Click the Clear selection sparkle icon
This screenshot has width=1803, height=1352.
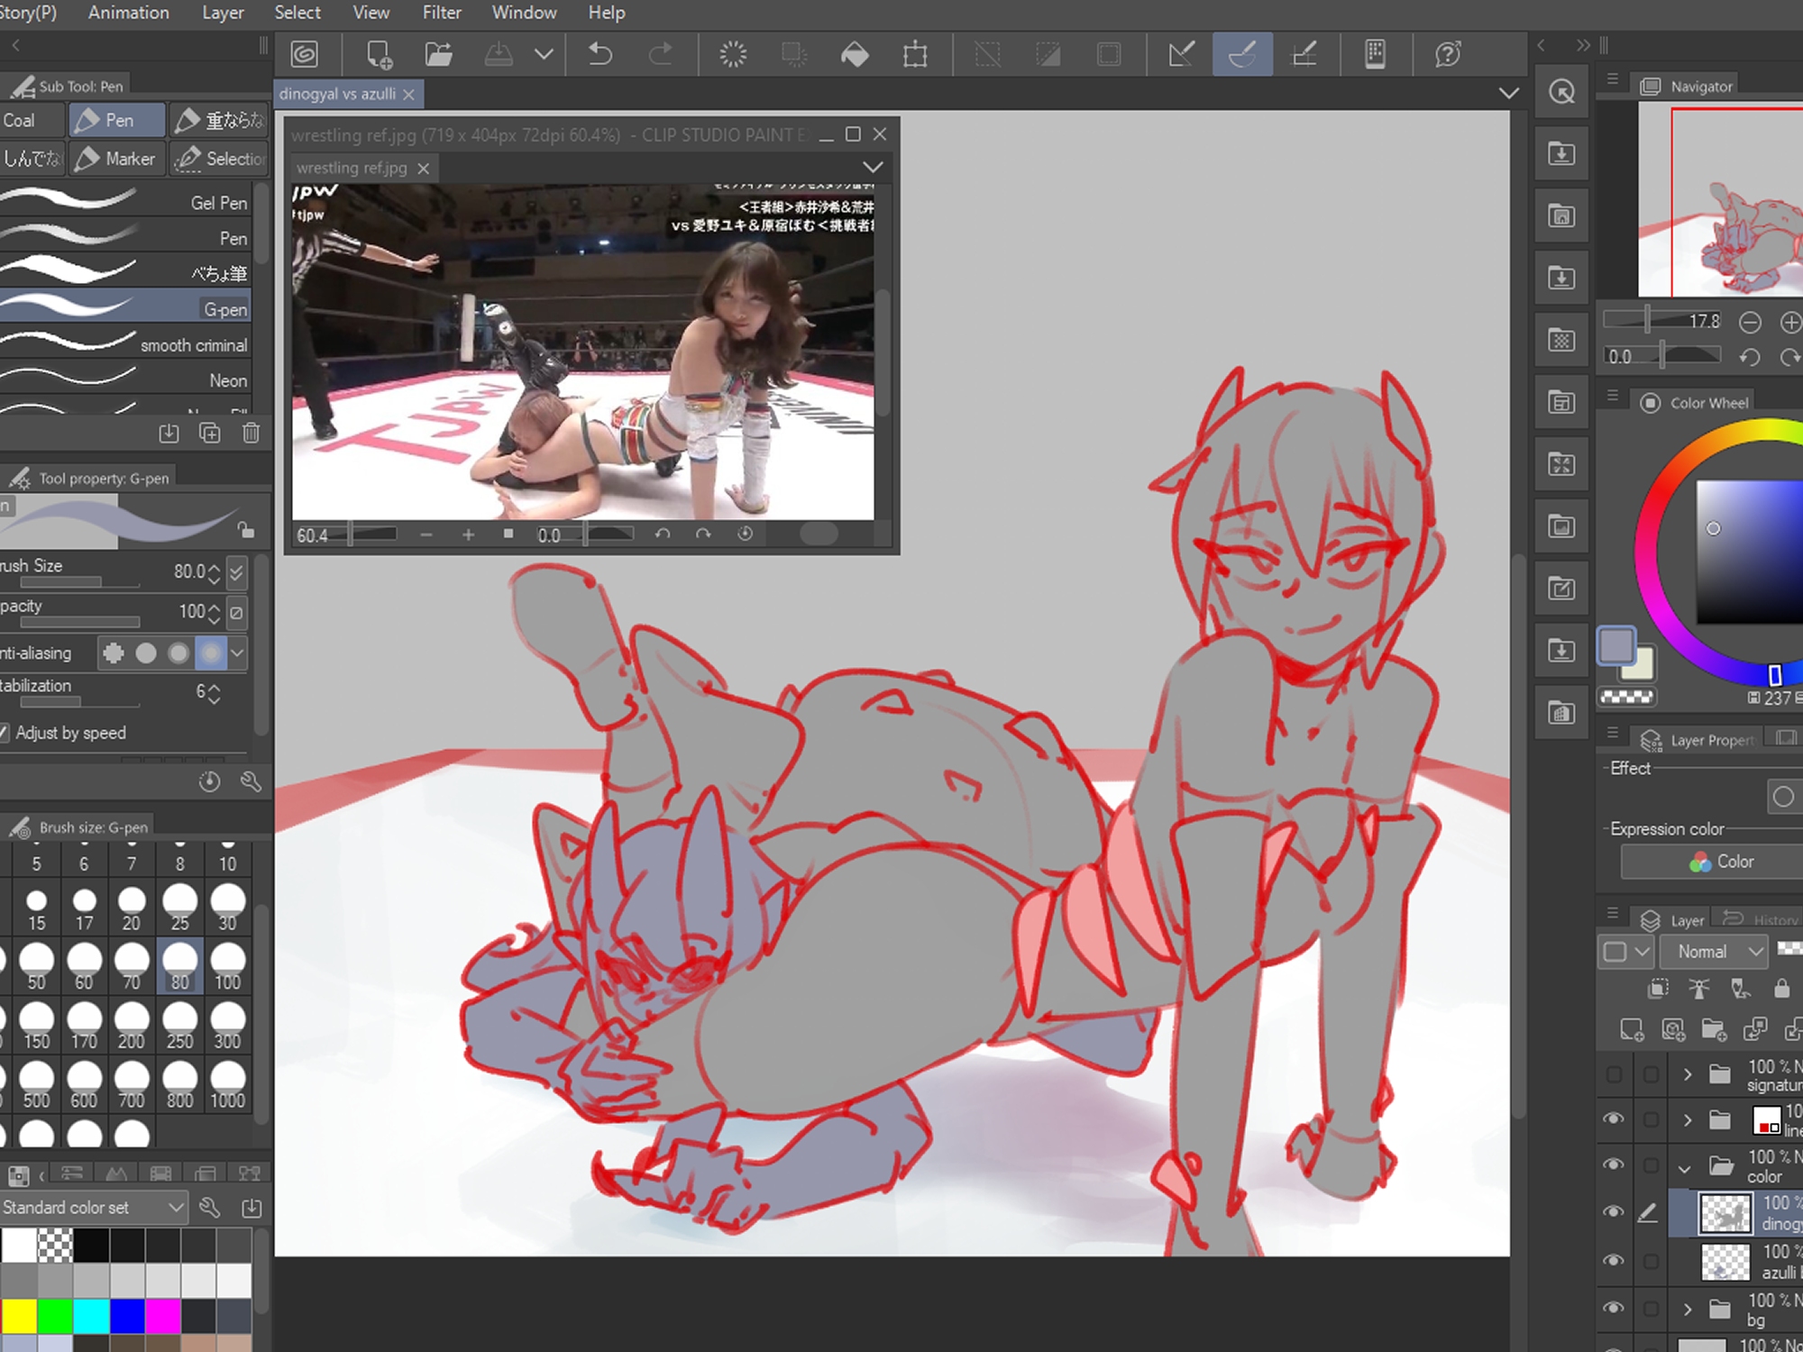click(733, 54)
